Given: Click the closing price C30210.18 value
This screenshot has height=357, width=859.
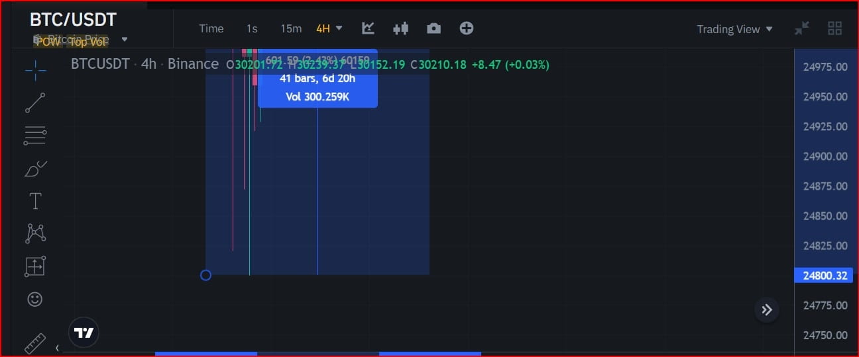Looking at the screenshot, I should [x=439, y=65].
